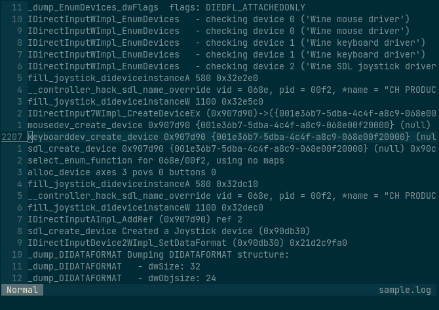Click the dwSize: 32 line
The height and width of the screenshot is (310, 439).
point(114,266)
